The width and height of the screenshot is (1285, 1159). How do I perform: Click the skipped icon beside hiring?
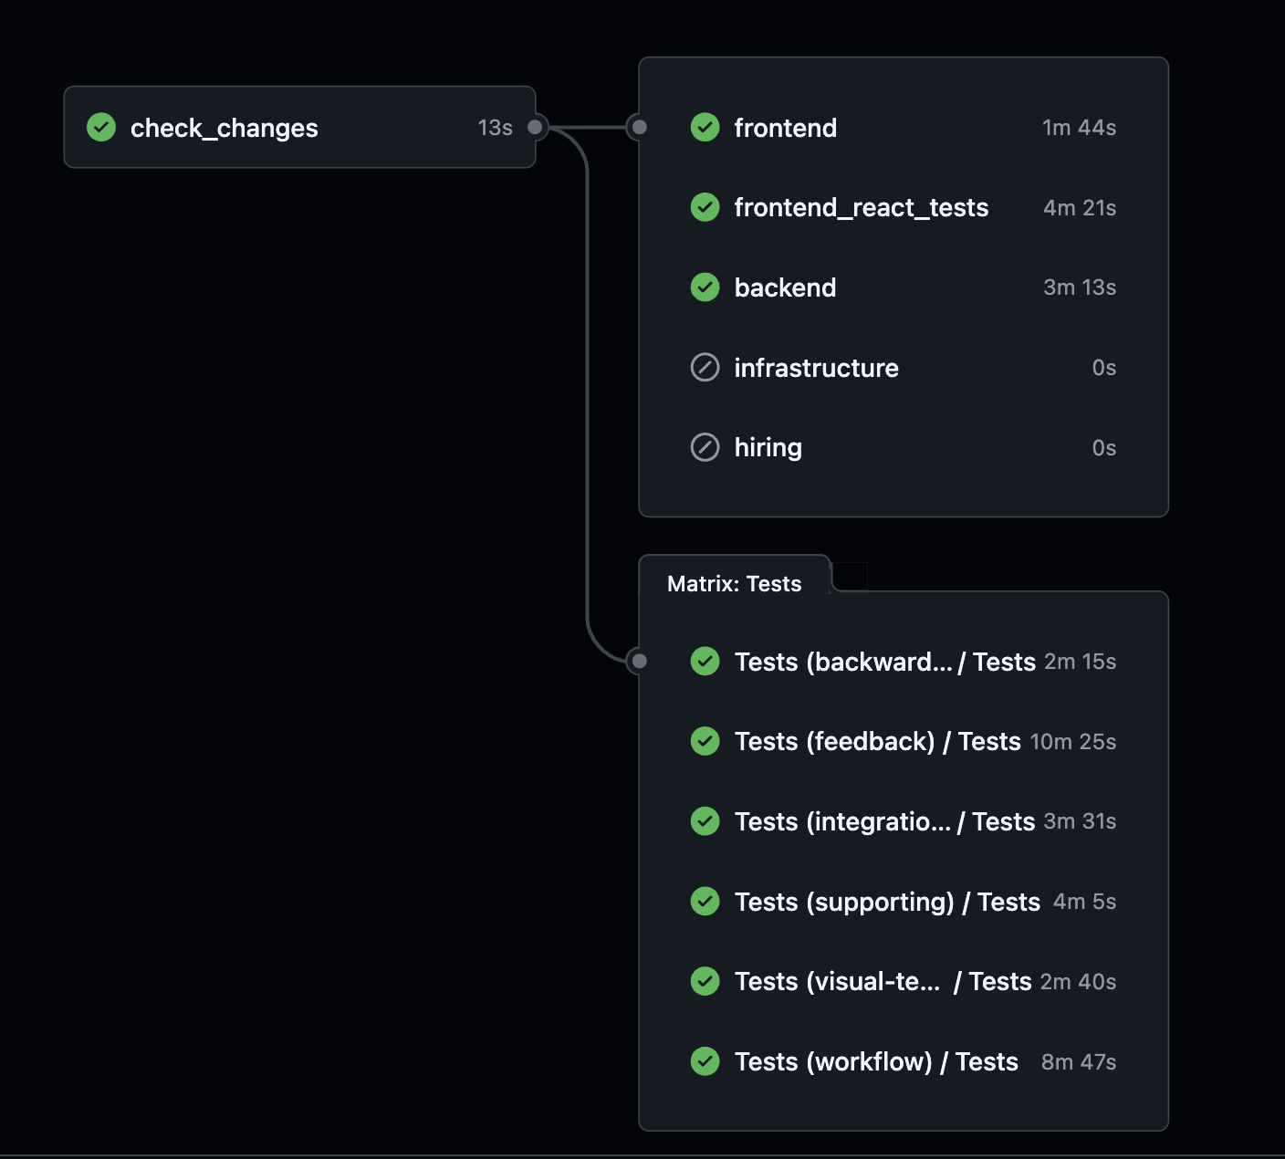click(x=705, y=447)
